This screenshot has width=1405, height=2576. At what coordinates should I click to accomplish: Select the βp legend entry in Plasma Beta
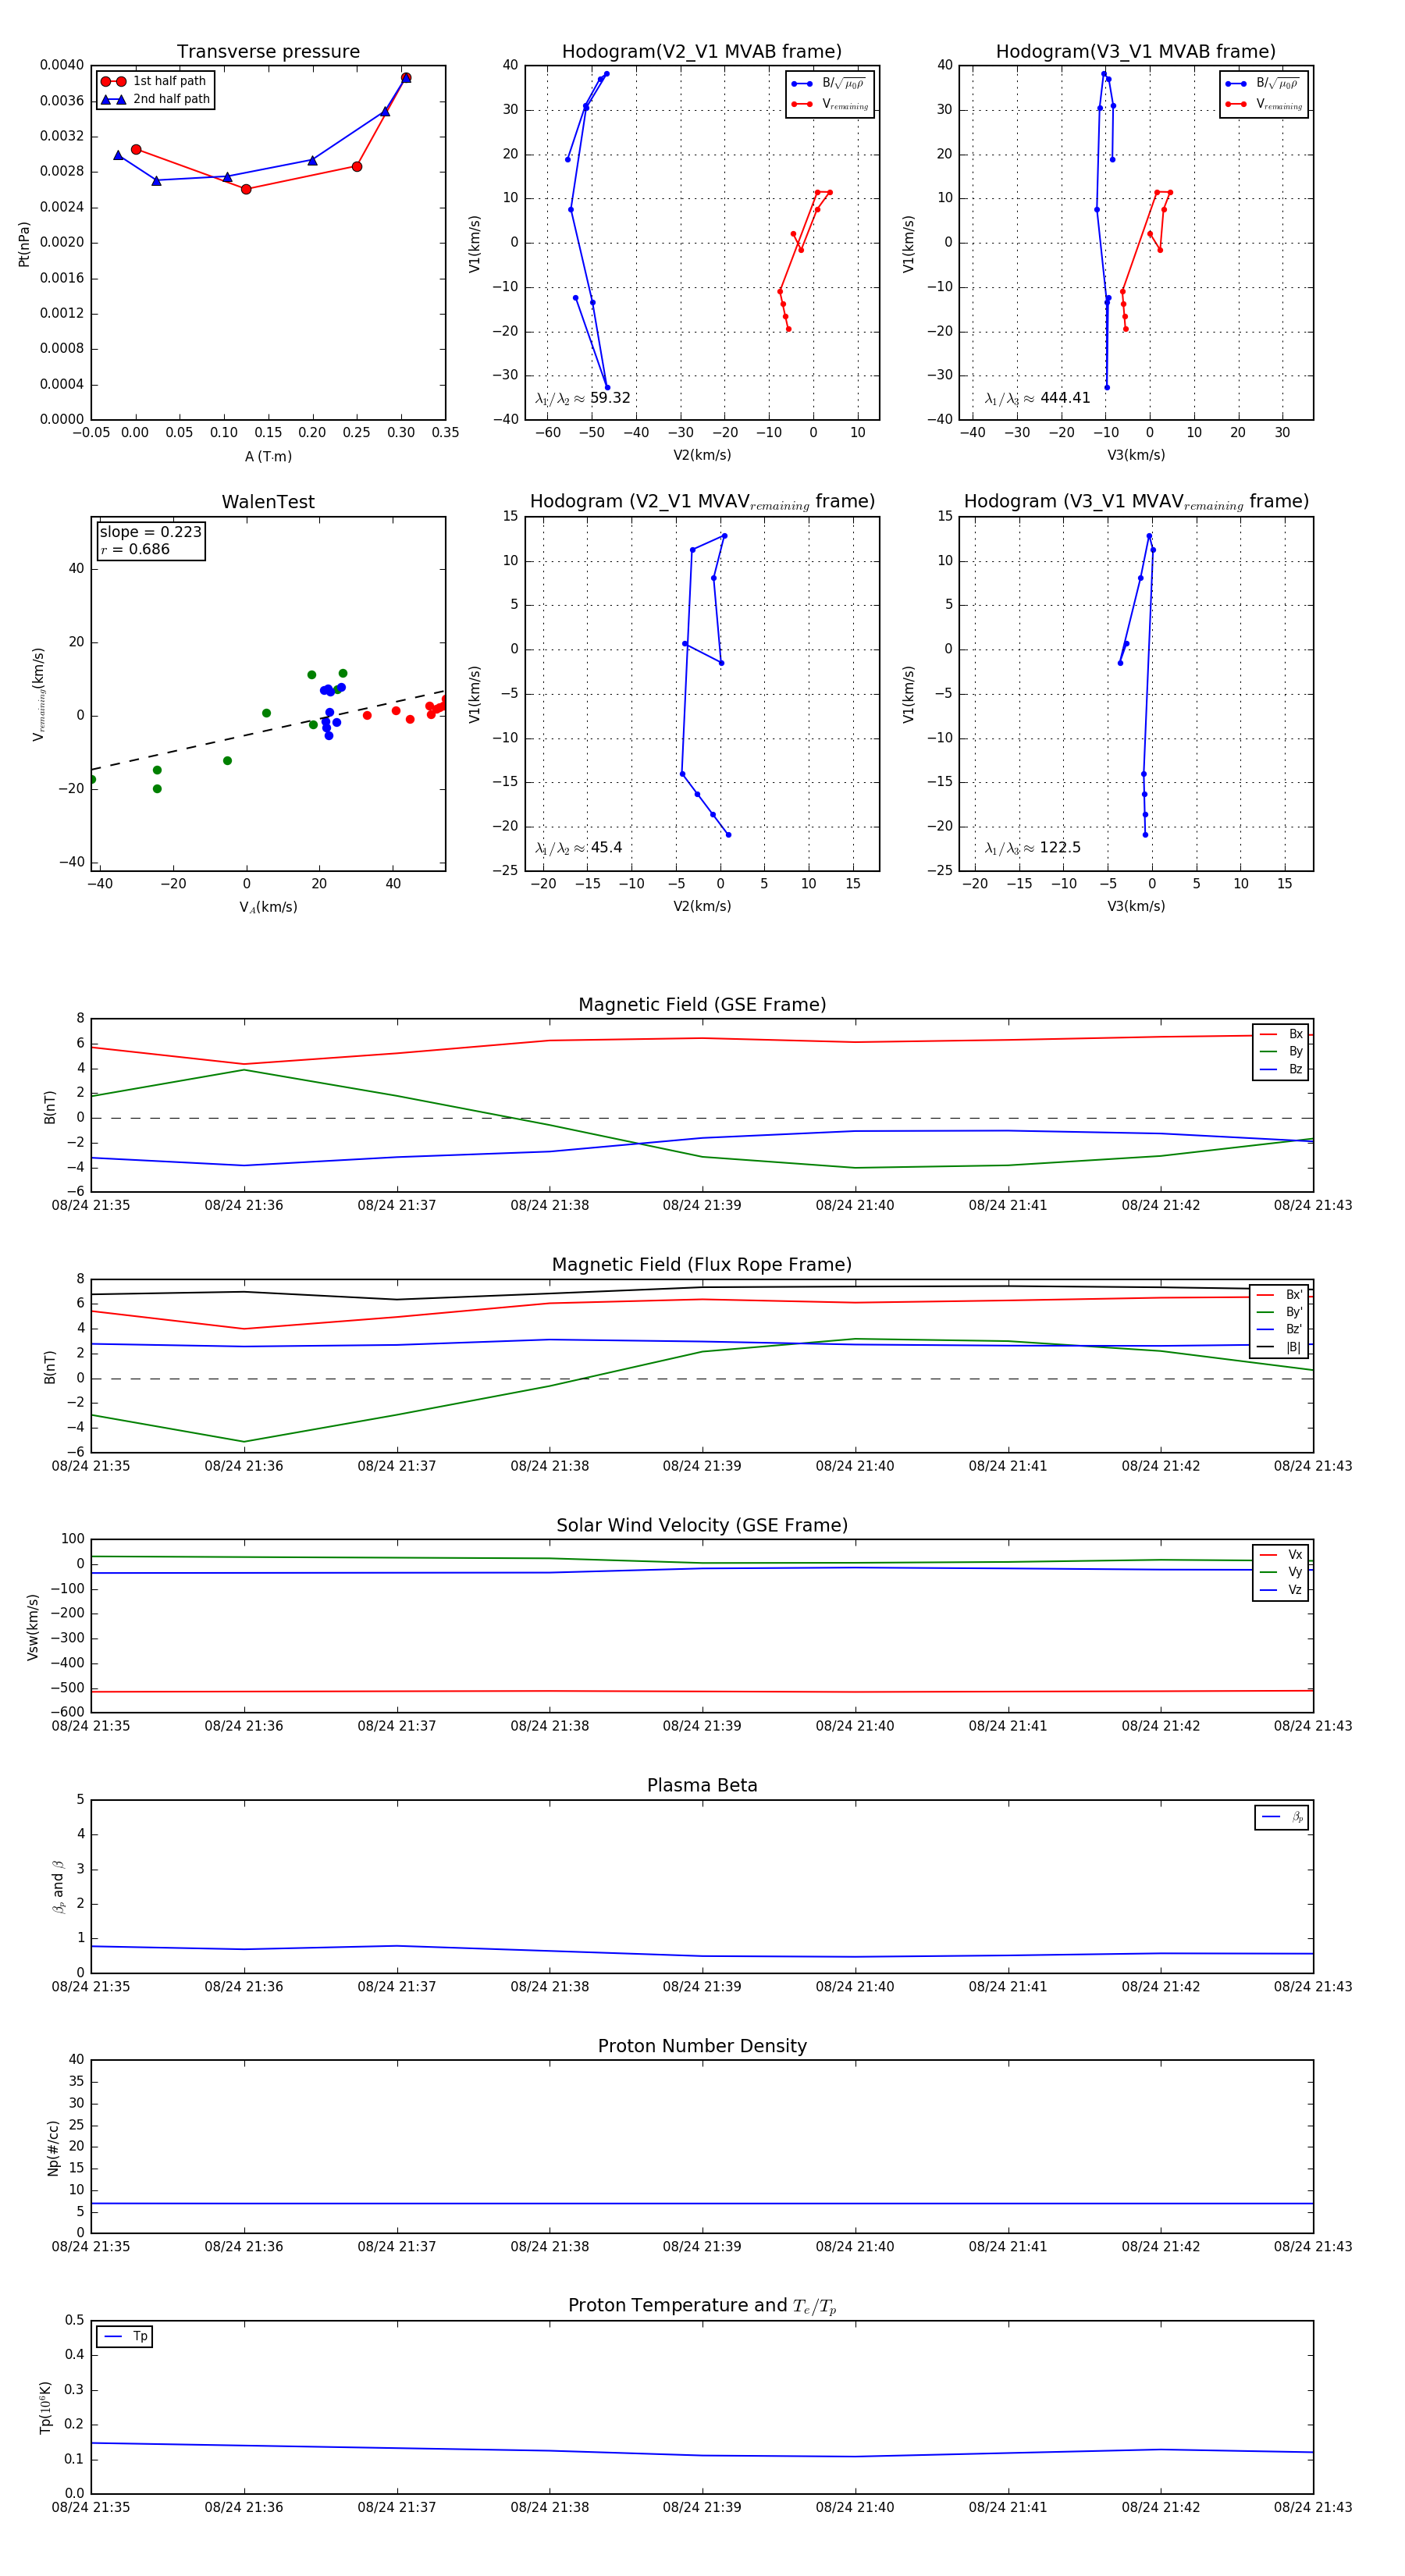pos(1282,1817)
